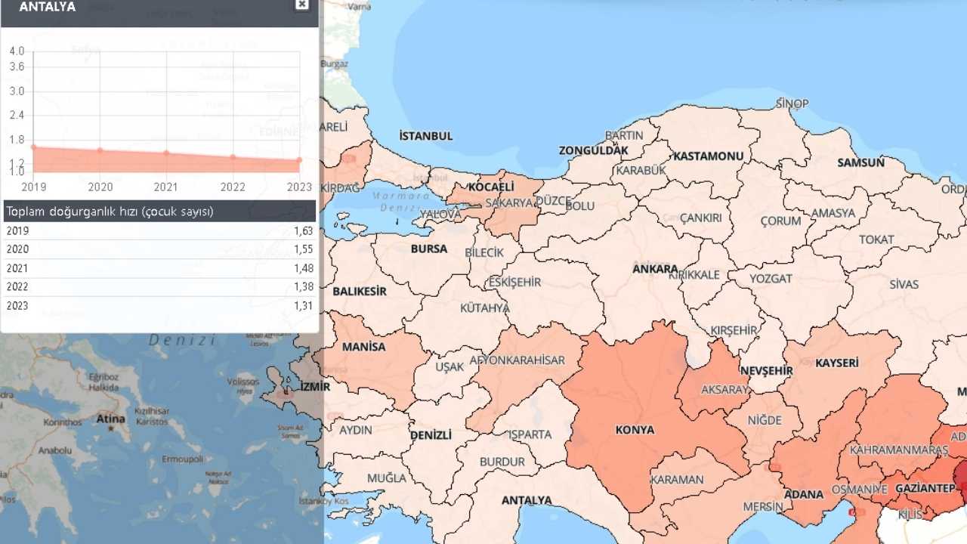Select the 2020 row showing 1,55
Image resolution: width=967 pixels, height=544 pixels.
[159, 249]
